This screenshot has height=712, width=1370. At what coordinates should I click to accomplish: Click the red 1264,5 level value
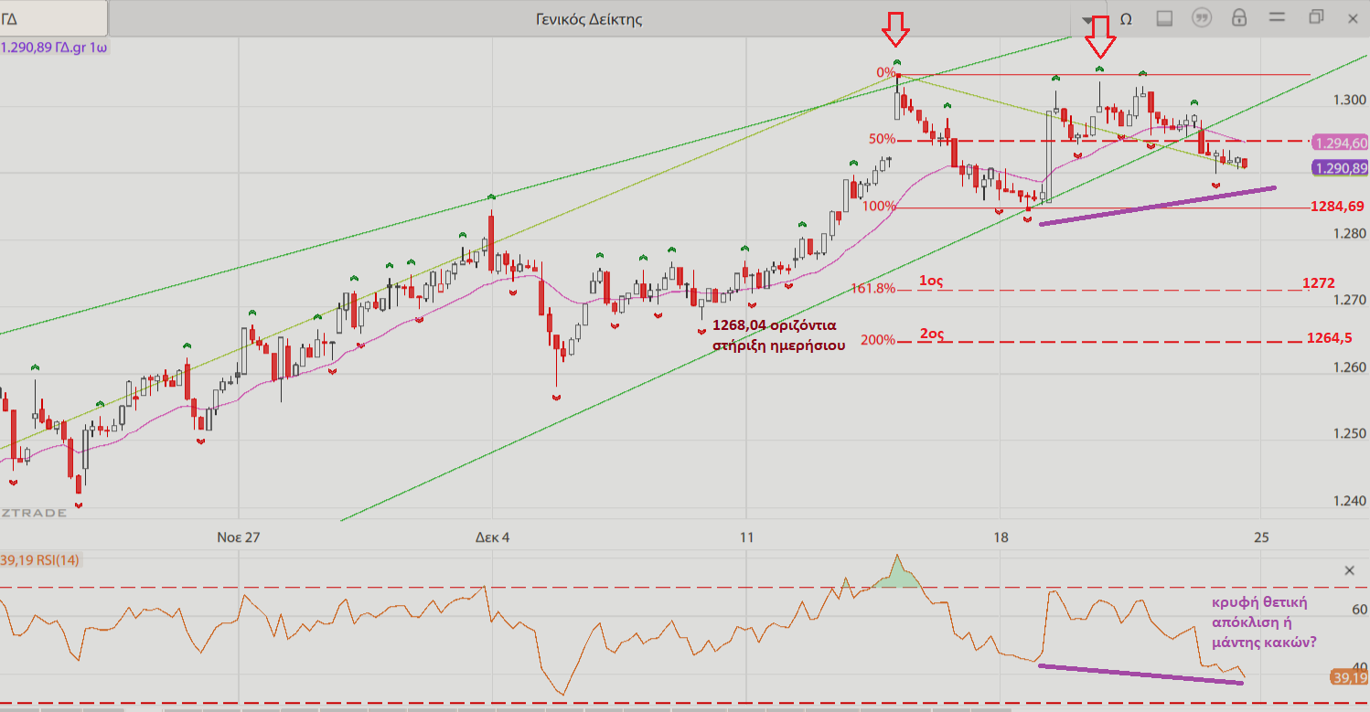click(x=1330, y=338)
